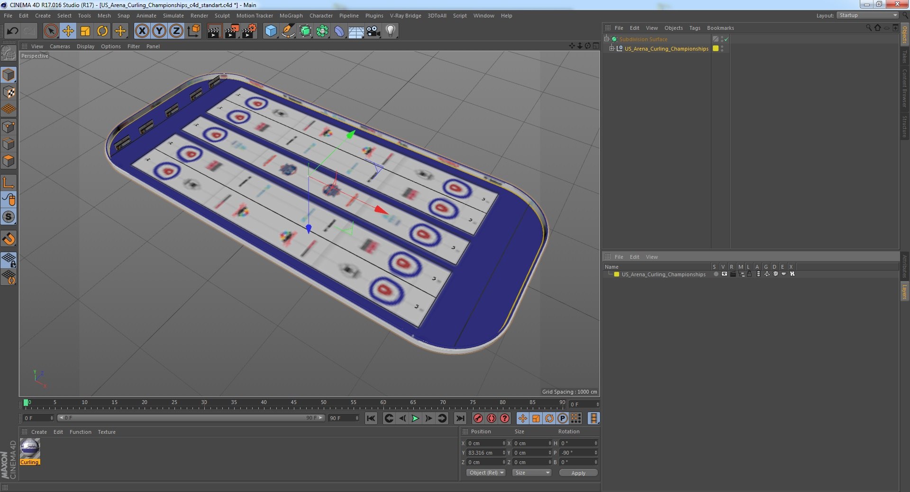Click the Takes side tab
910x492 pixels.
click(x=904, y=57)
